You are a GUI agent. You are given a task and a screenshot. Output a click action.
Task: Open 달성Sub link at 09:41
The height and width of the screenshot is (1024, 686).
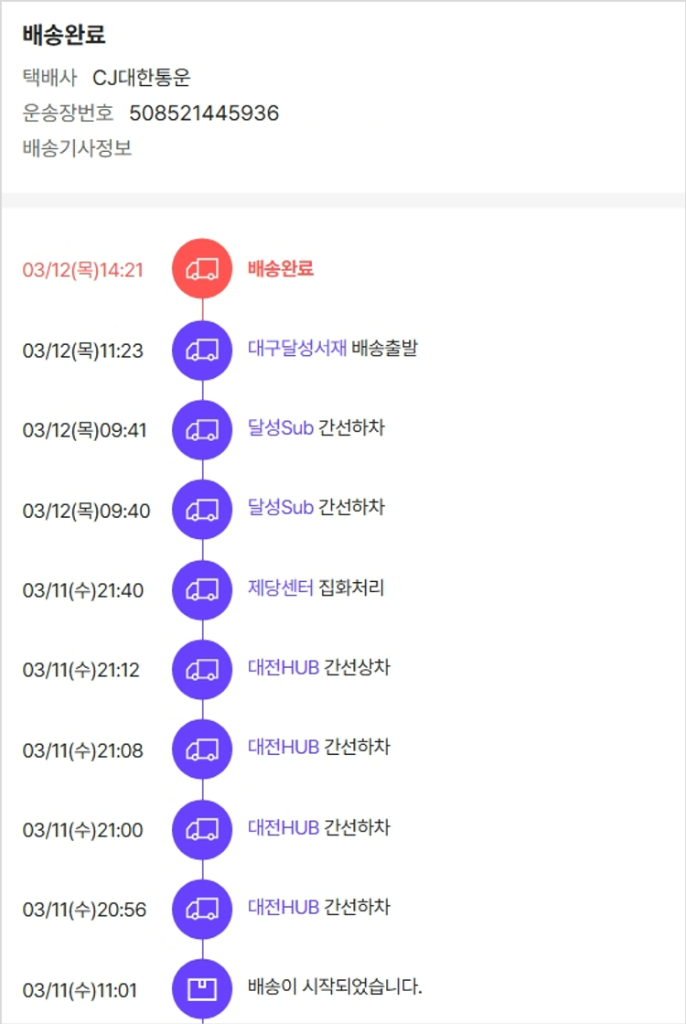[x=280, y=428]
